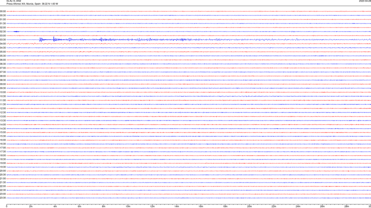
Task: Select the 08:00 time label
Action: point(3,76)
